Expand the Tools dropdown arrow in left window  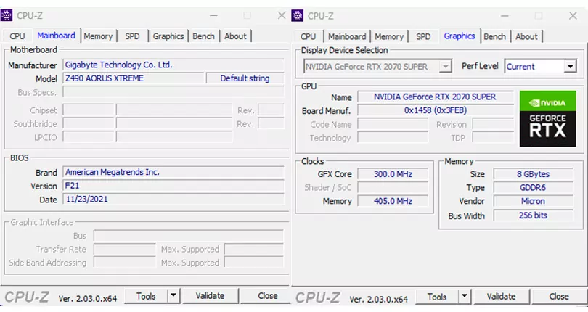pyautogui.click(x=173, y=296)
